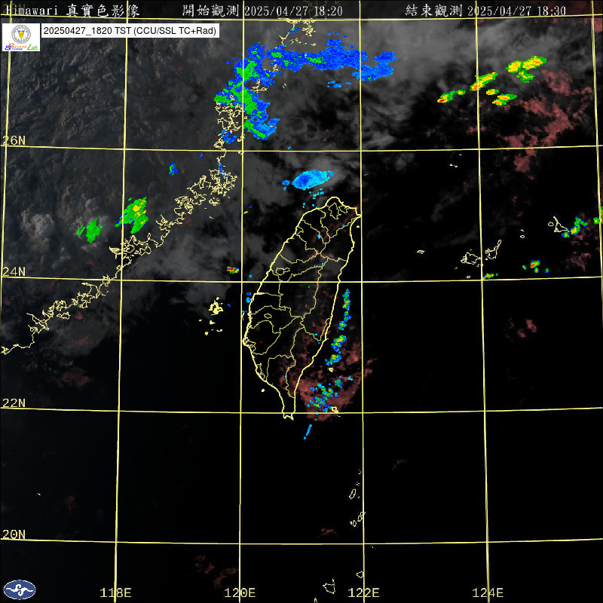Click the '20N' latitude label
This screenshot has height=603, width=603.
coord(14,534)
